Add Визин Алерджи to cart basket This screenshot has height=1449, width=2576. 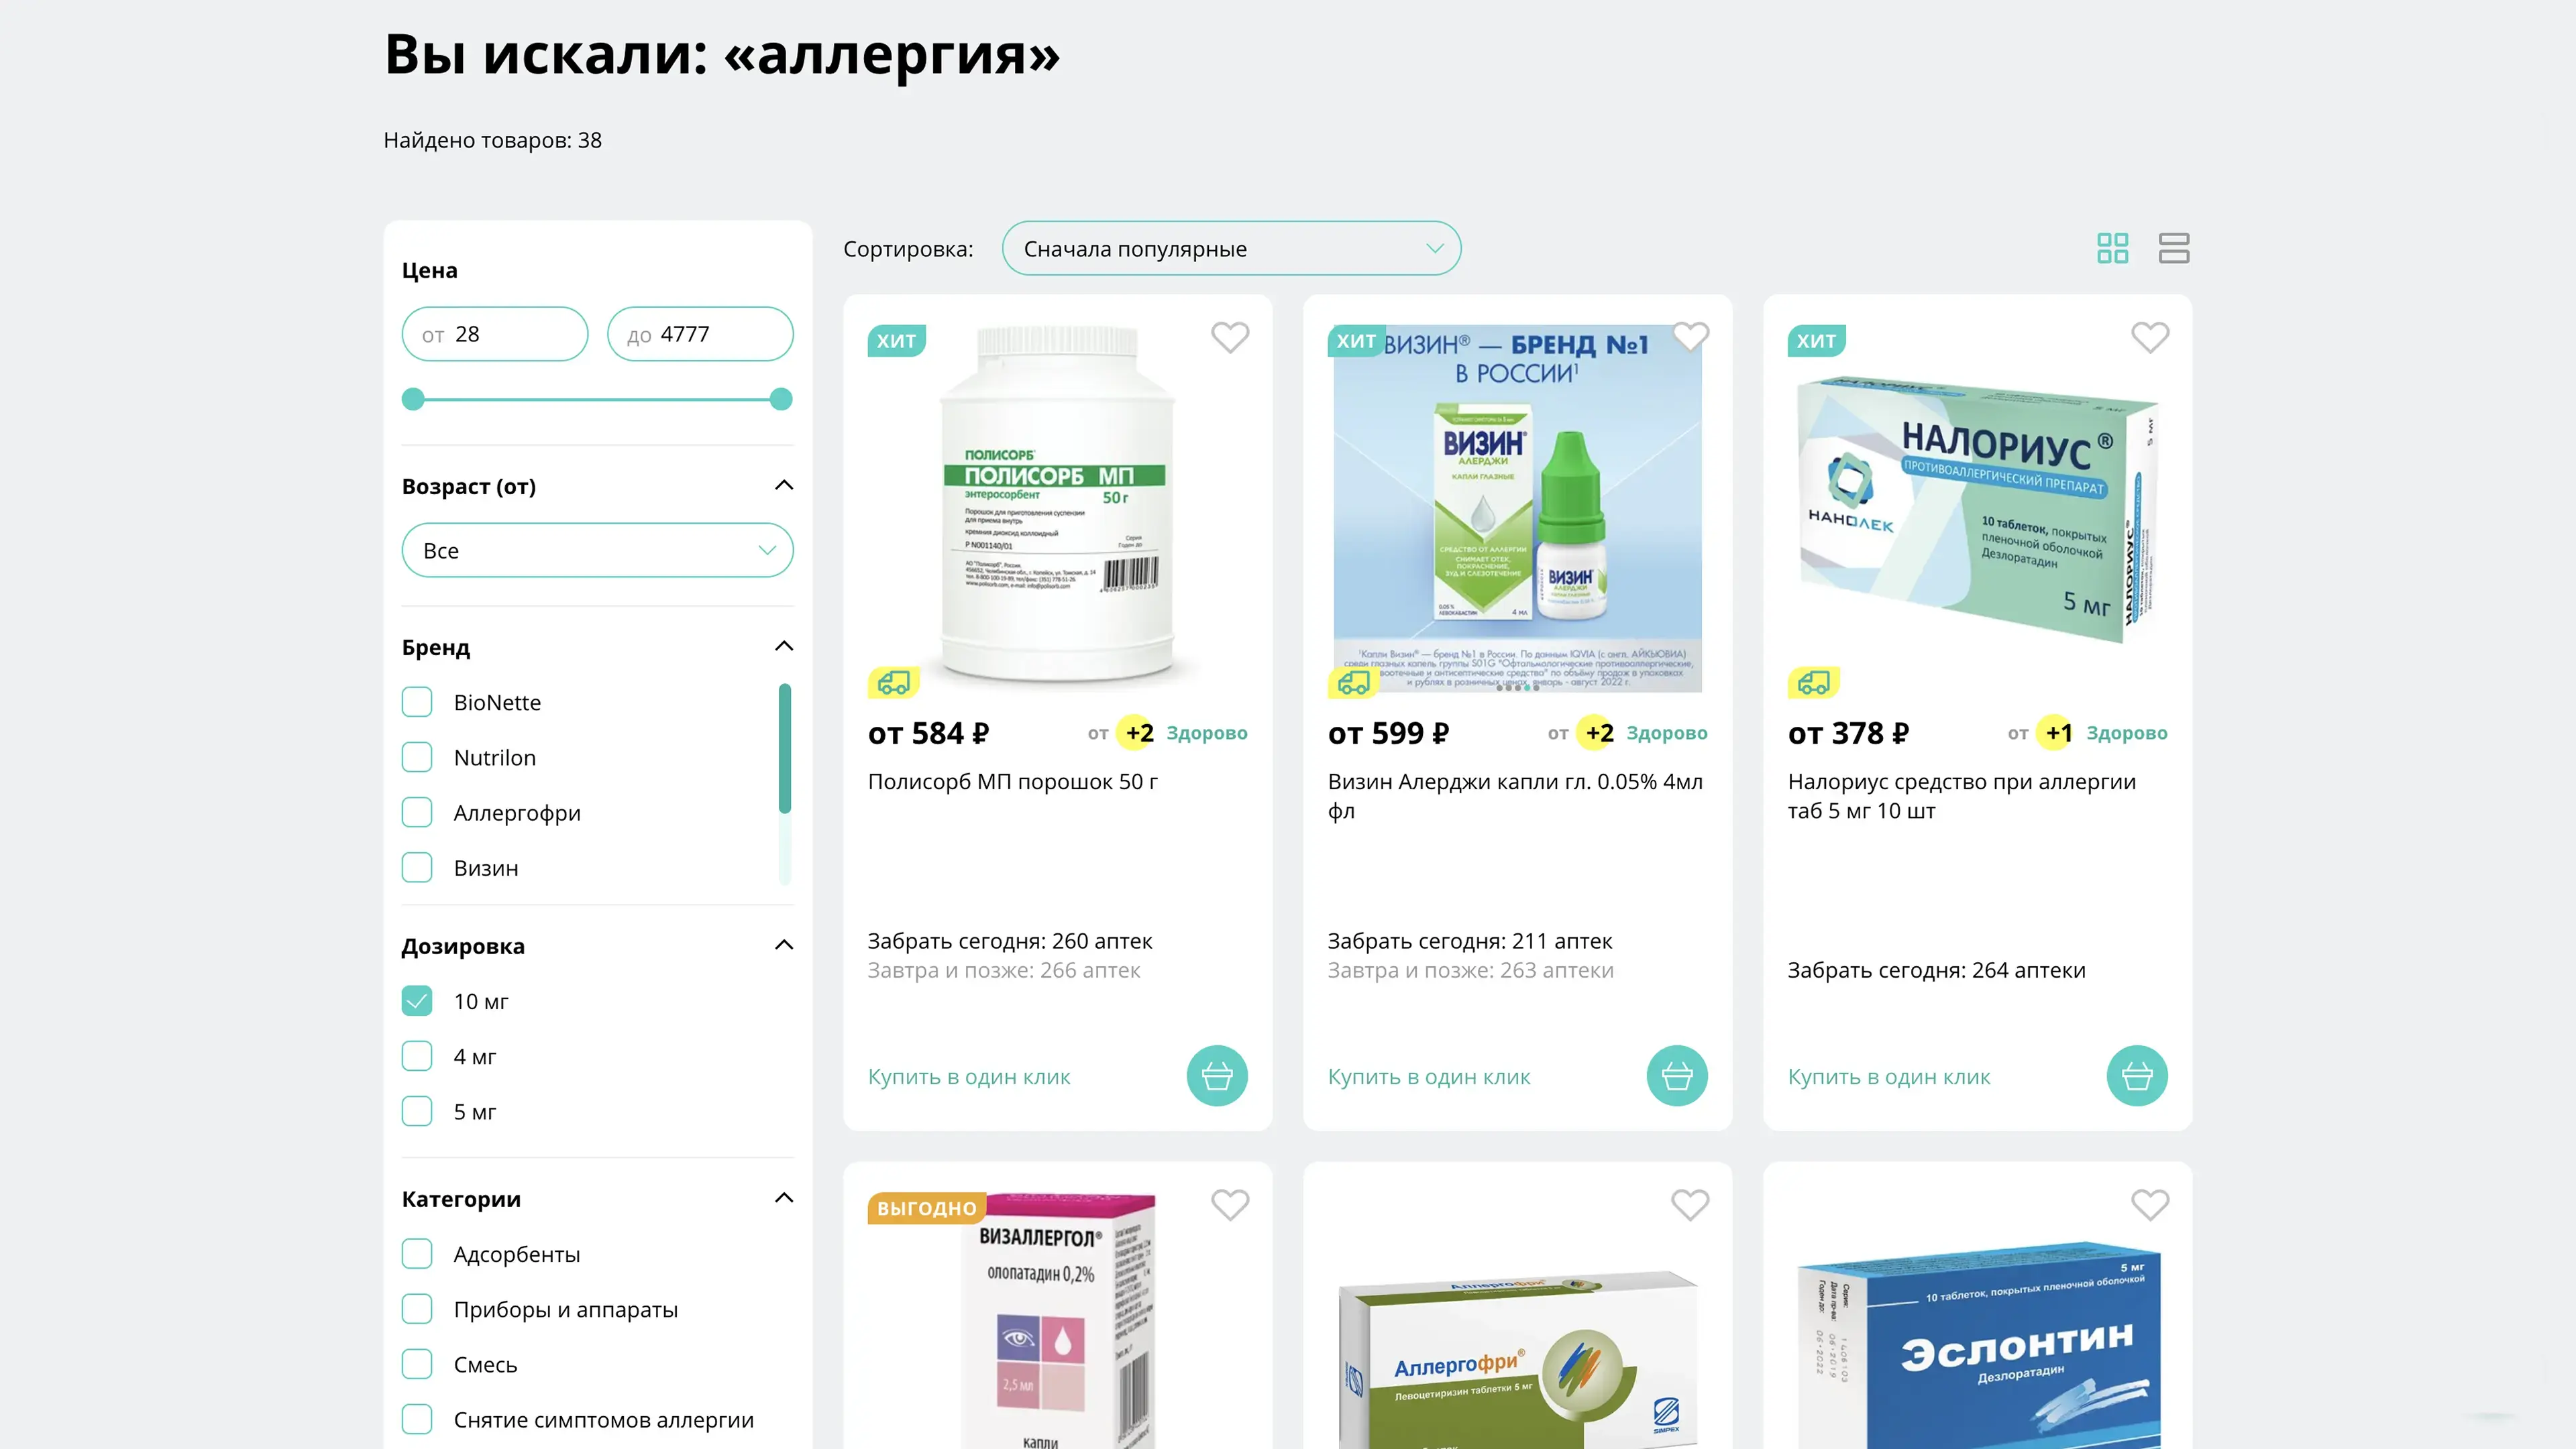pos(1677,1076)
